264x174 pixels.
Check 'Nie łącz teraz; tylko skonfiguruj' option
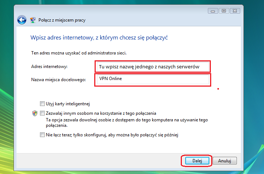pyautogui.click(x=42, y=135)
